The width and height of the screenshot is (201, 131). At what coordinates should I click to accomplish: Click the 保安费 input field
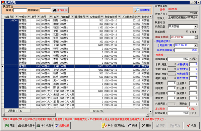[193, 93]
